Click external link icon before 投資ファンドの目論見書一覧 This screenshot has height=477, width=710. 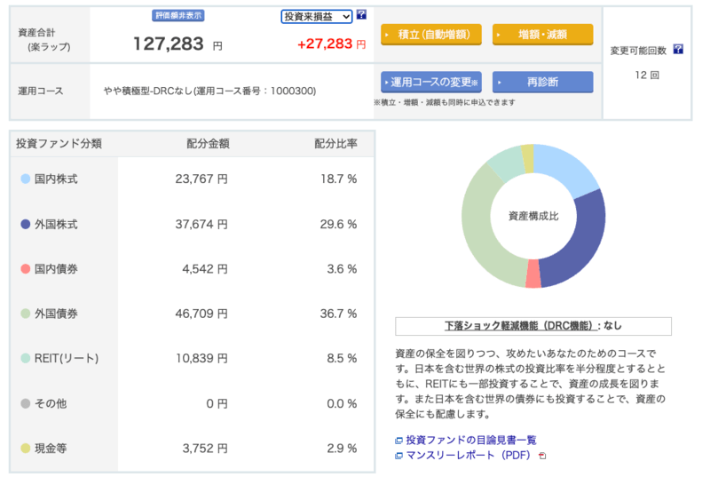(x=398, y=441)
